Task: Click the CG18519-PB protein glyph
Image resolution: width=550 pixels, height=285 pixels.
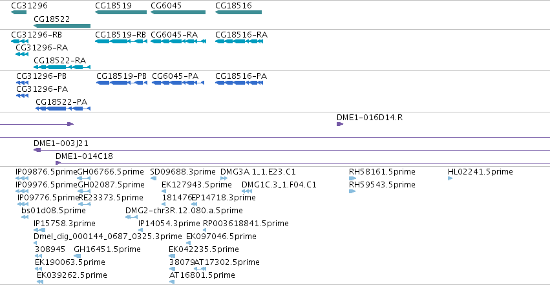Action: click(122, 83)
